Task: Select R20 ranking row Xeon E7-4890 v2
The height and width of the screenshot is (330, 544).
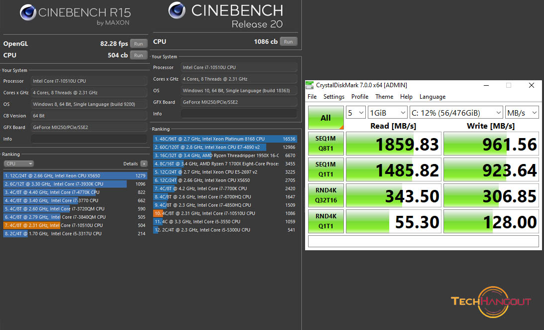Action: coord(225,147)
